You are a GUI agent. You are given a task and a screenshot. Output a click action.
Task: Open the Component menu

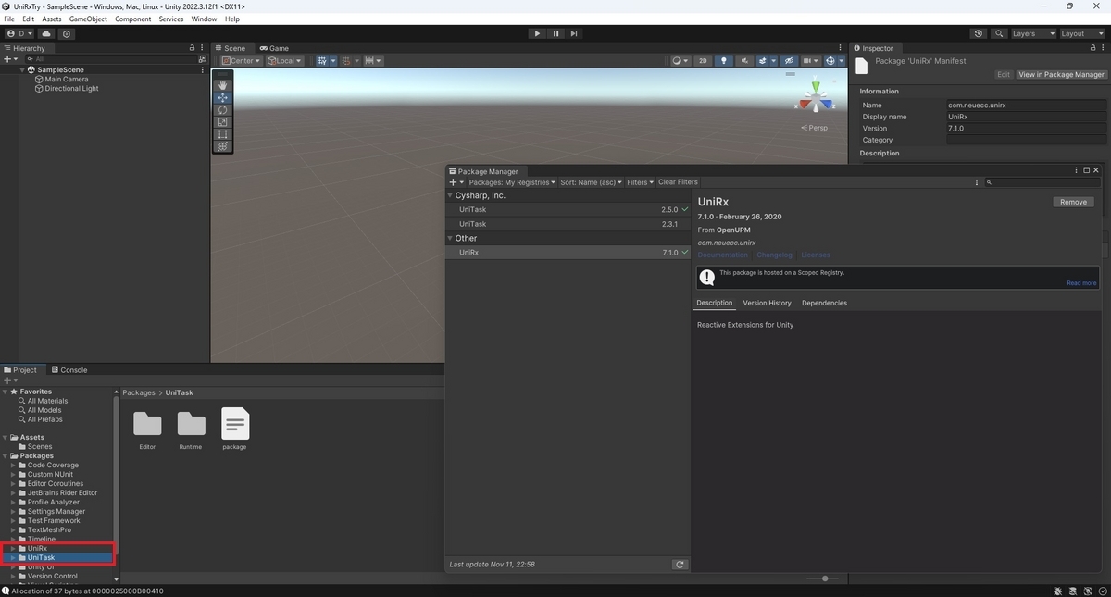(132, 19)
